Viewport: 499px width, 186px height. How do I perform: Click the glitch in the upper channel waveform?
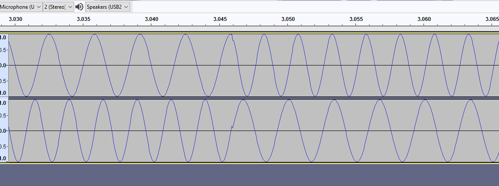232,38
